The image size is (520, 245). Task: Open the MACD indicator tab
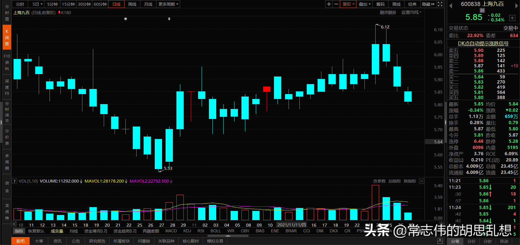(x=171, y=231)
